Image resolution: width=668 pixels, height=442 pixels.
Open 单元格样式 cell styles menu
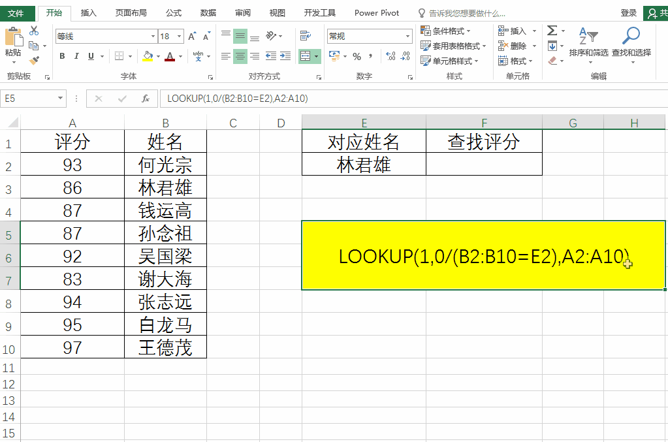449,61
